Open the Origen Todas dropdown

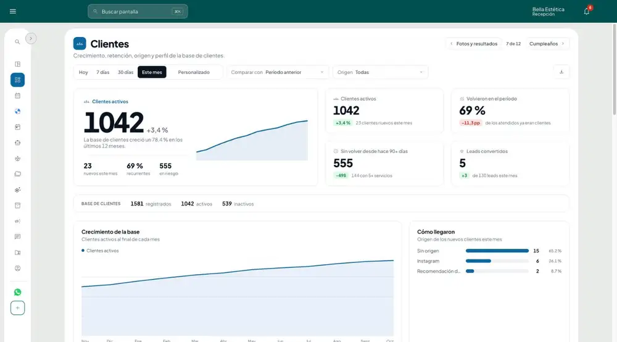point(380,72)
